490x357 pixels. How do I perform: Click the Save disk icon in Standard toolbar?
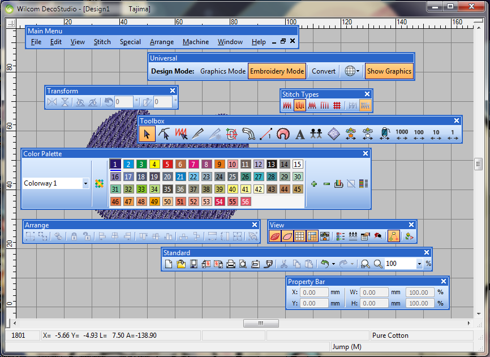(194, 264)
